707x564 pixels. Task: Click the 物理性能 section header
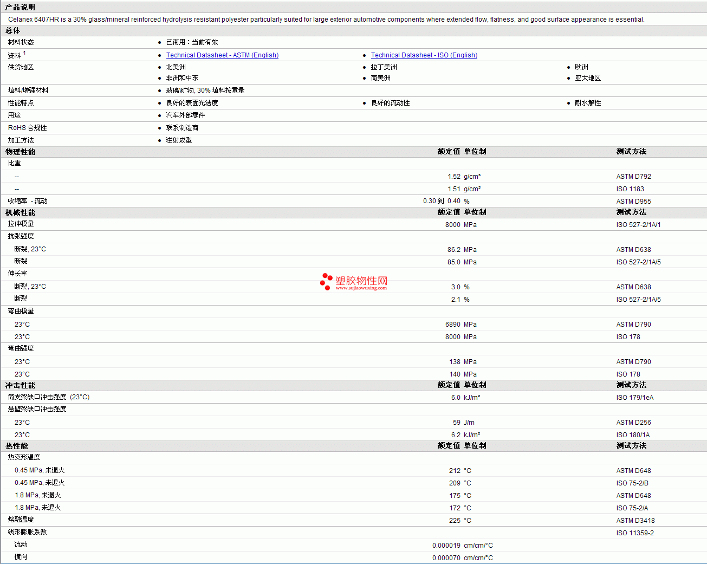20,152
